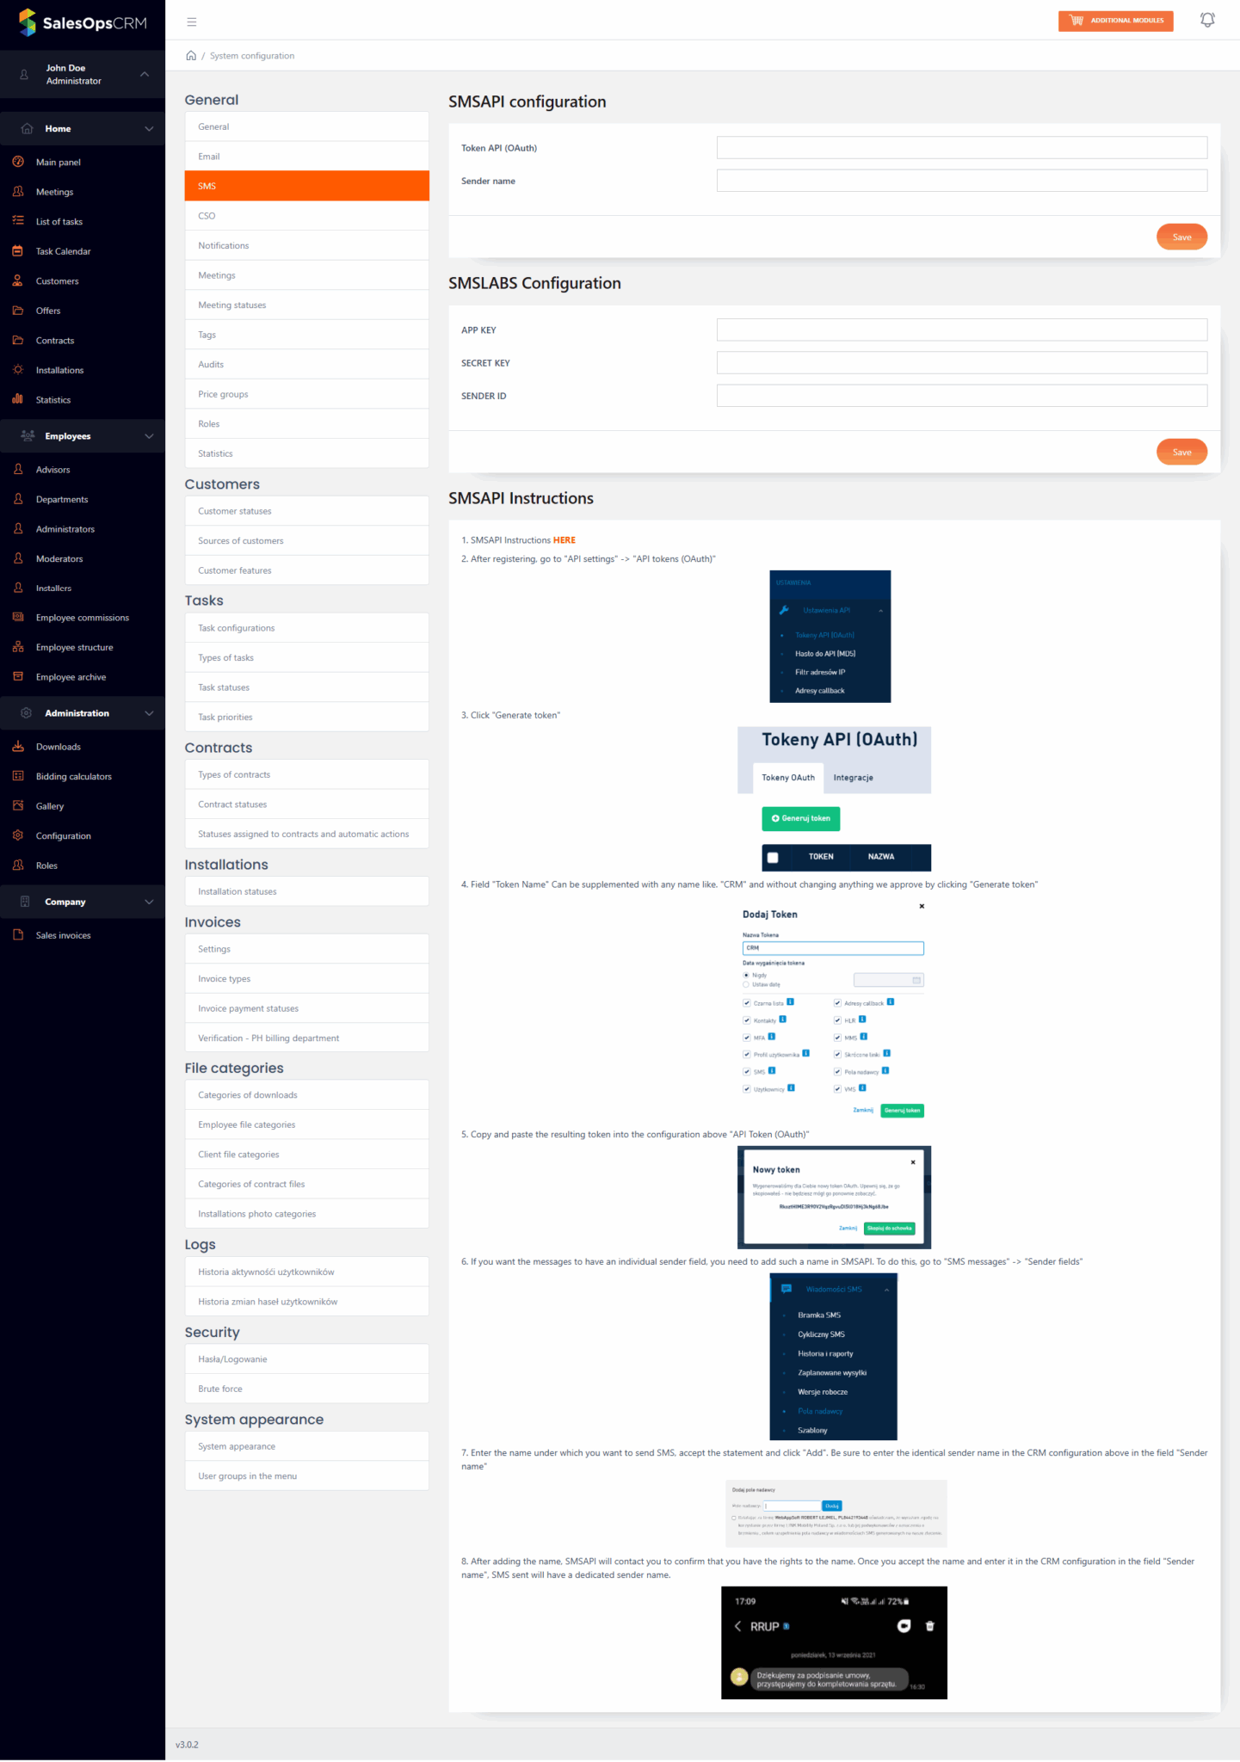Click the Statistics bar chart icon in sidebar
This screenshot has height=1762, width=1240.
pyautogui.click(x=18, y=399)
